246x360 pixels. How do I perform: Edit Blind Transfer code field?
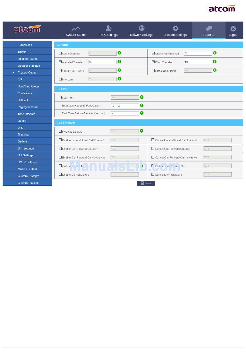pyautogui.click(x=198, y=62)
